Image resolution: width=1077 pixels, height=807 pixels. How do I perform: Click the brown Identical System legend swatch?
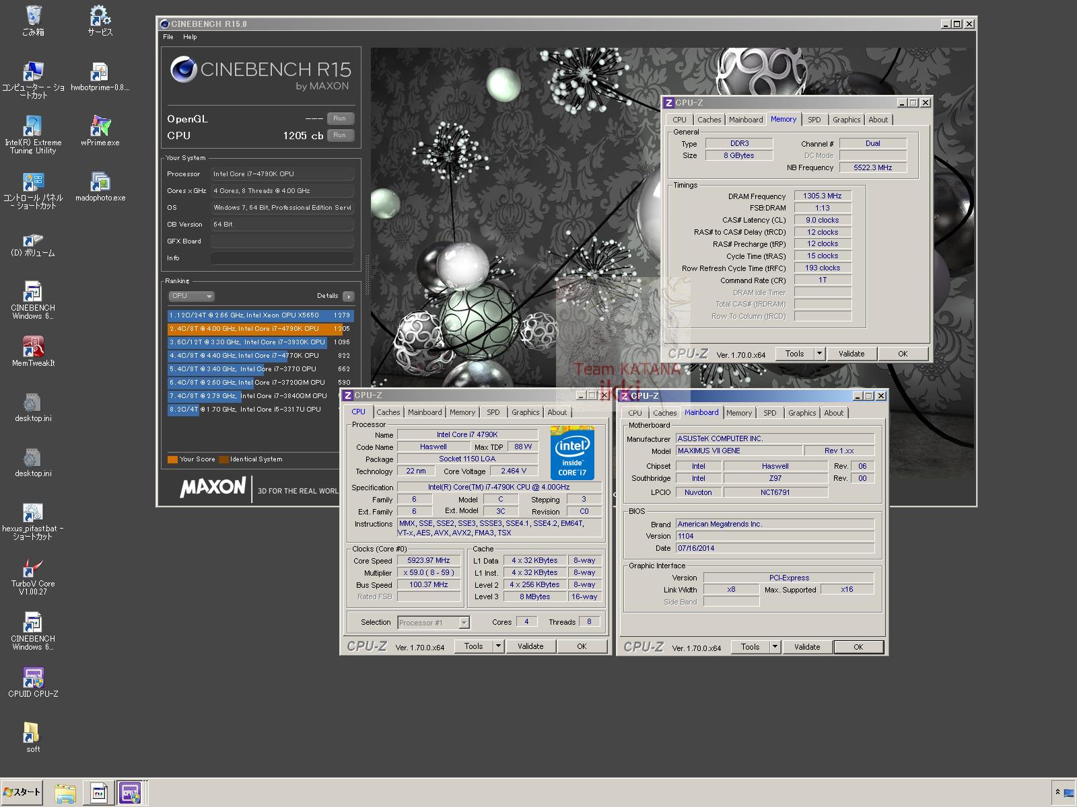223,459
